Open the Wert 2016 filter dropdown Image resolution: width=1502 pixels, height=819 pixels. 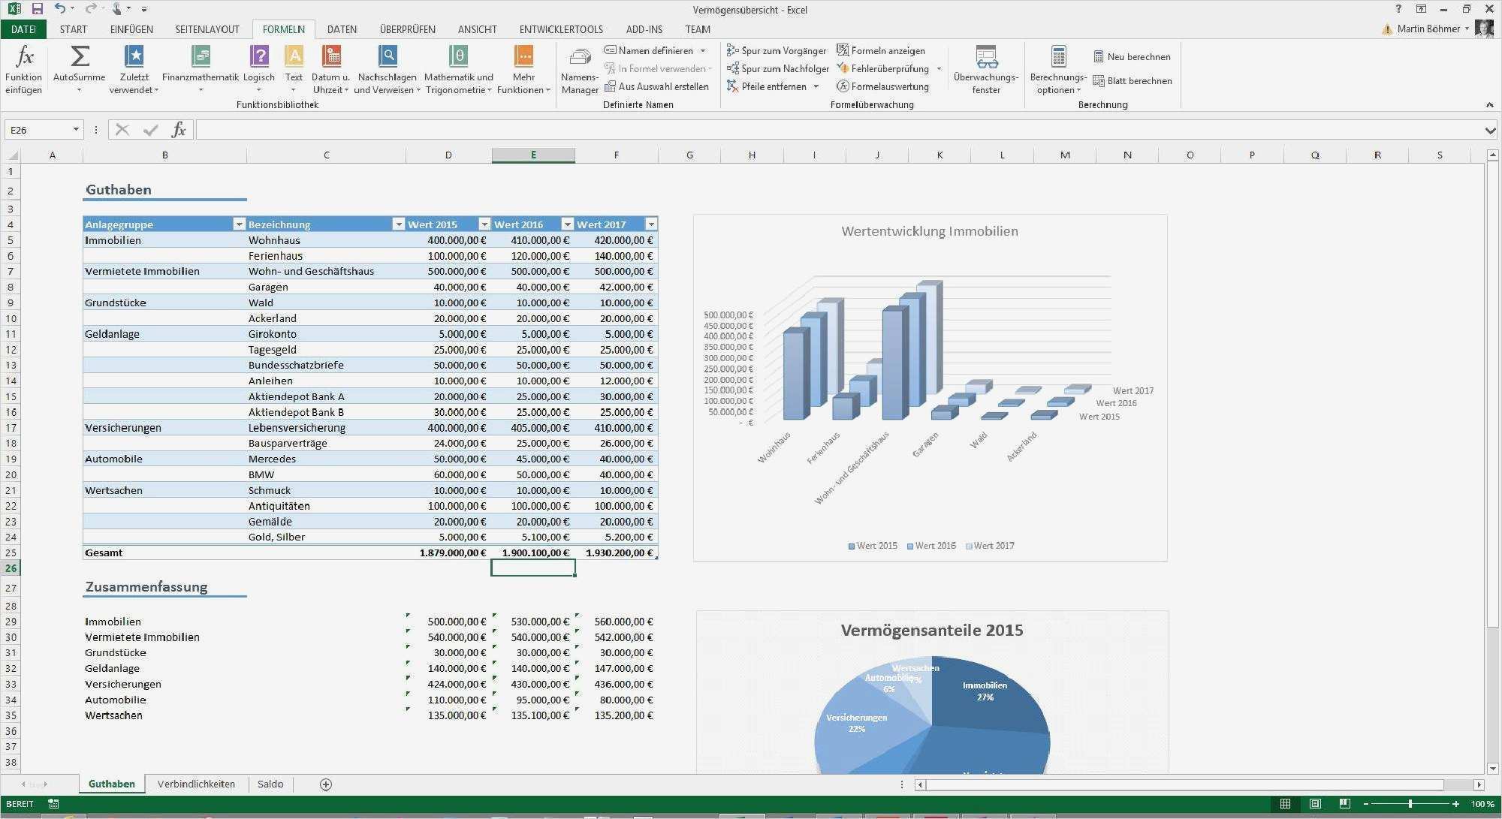[x=568, y=224]
